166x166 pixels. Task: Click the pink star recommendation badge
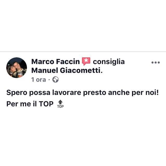tap(86, 61)
